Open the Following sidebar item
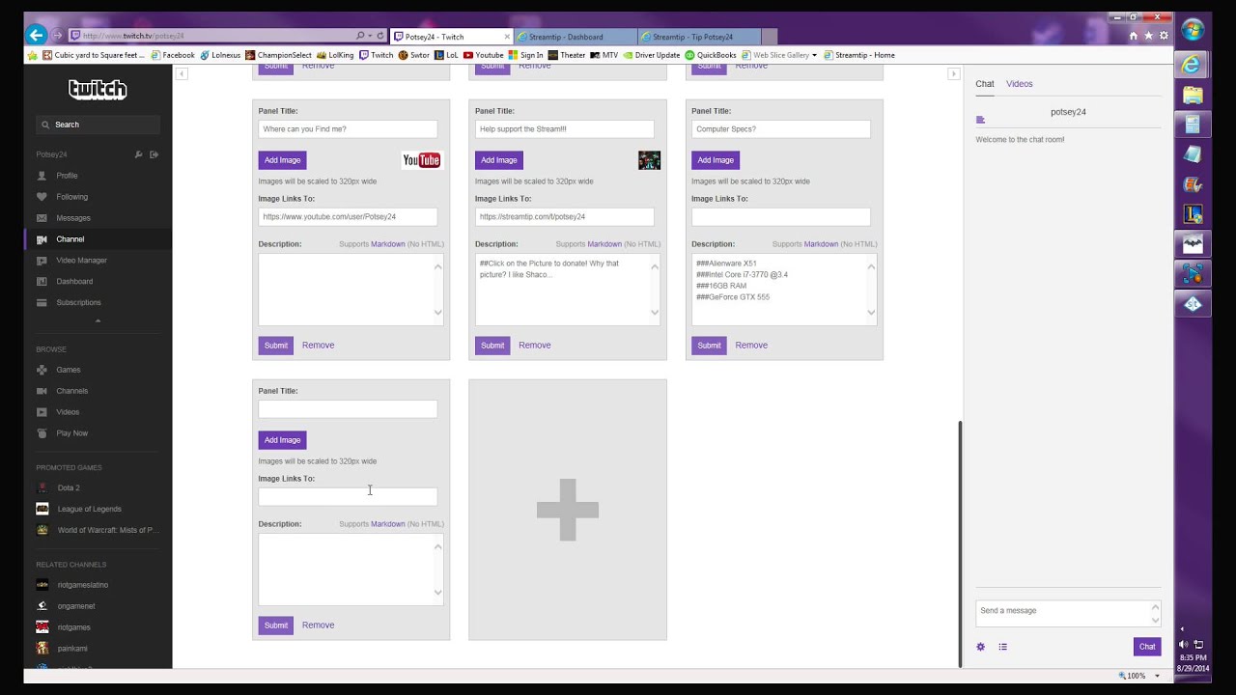1236x695 pixels. pyautogui.click(x=71, y=197)
